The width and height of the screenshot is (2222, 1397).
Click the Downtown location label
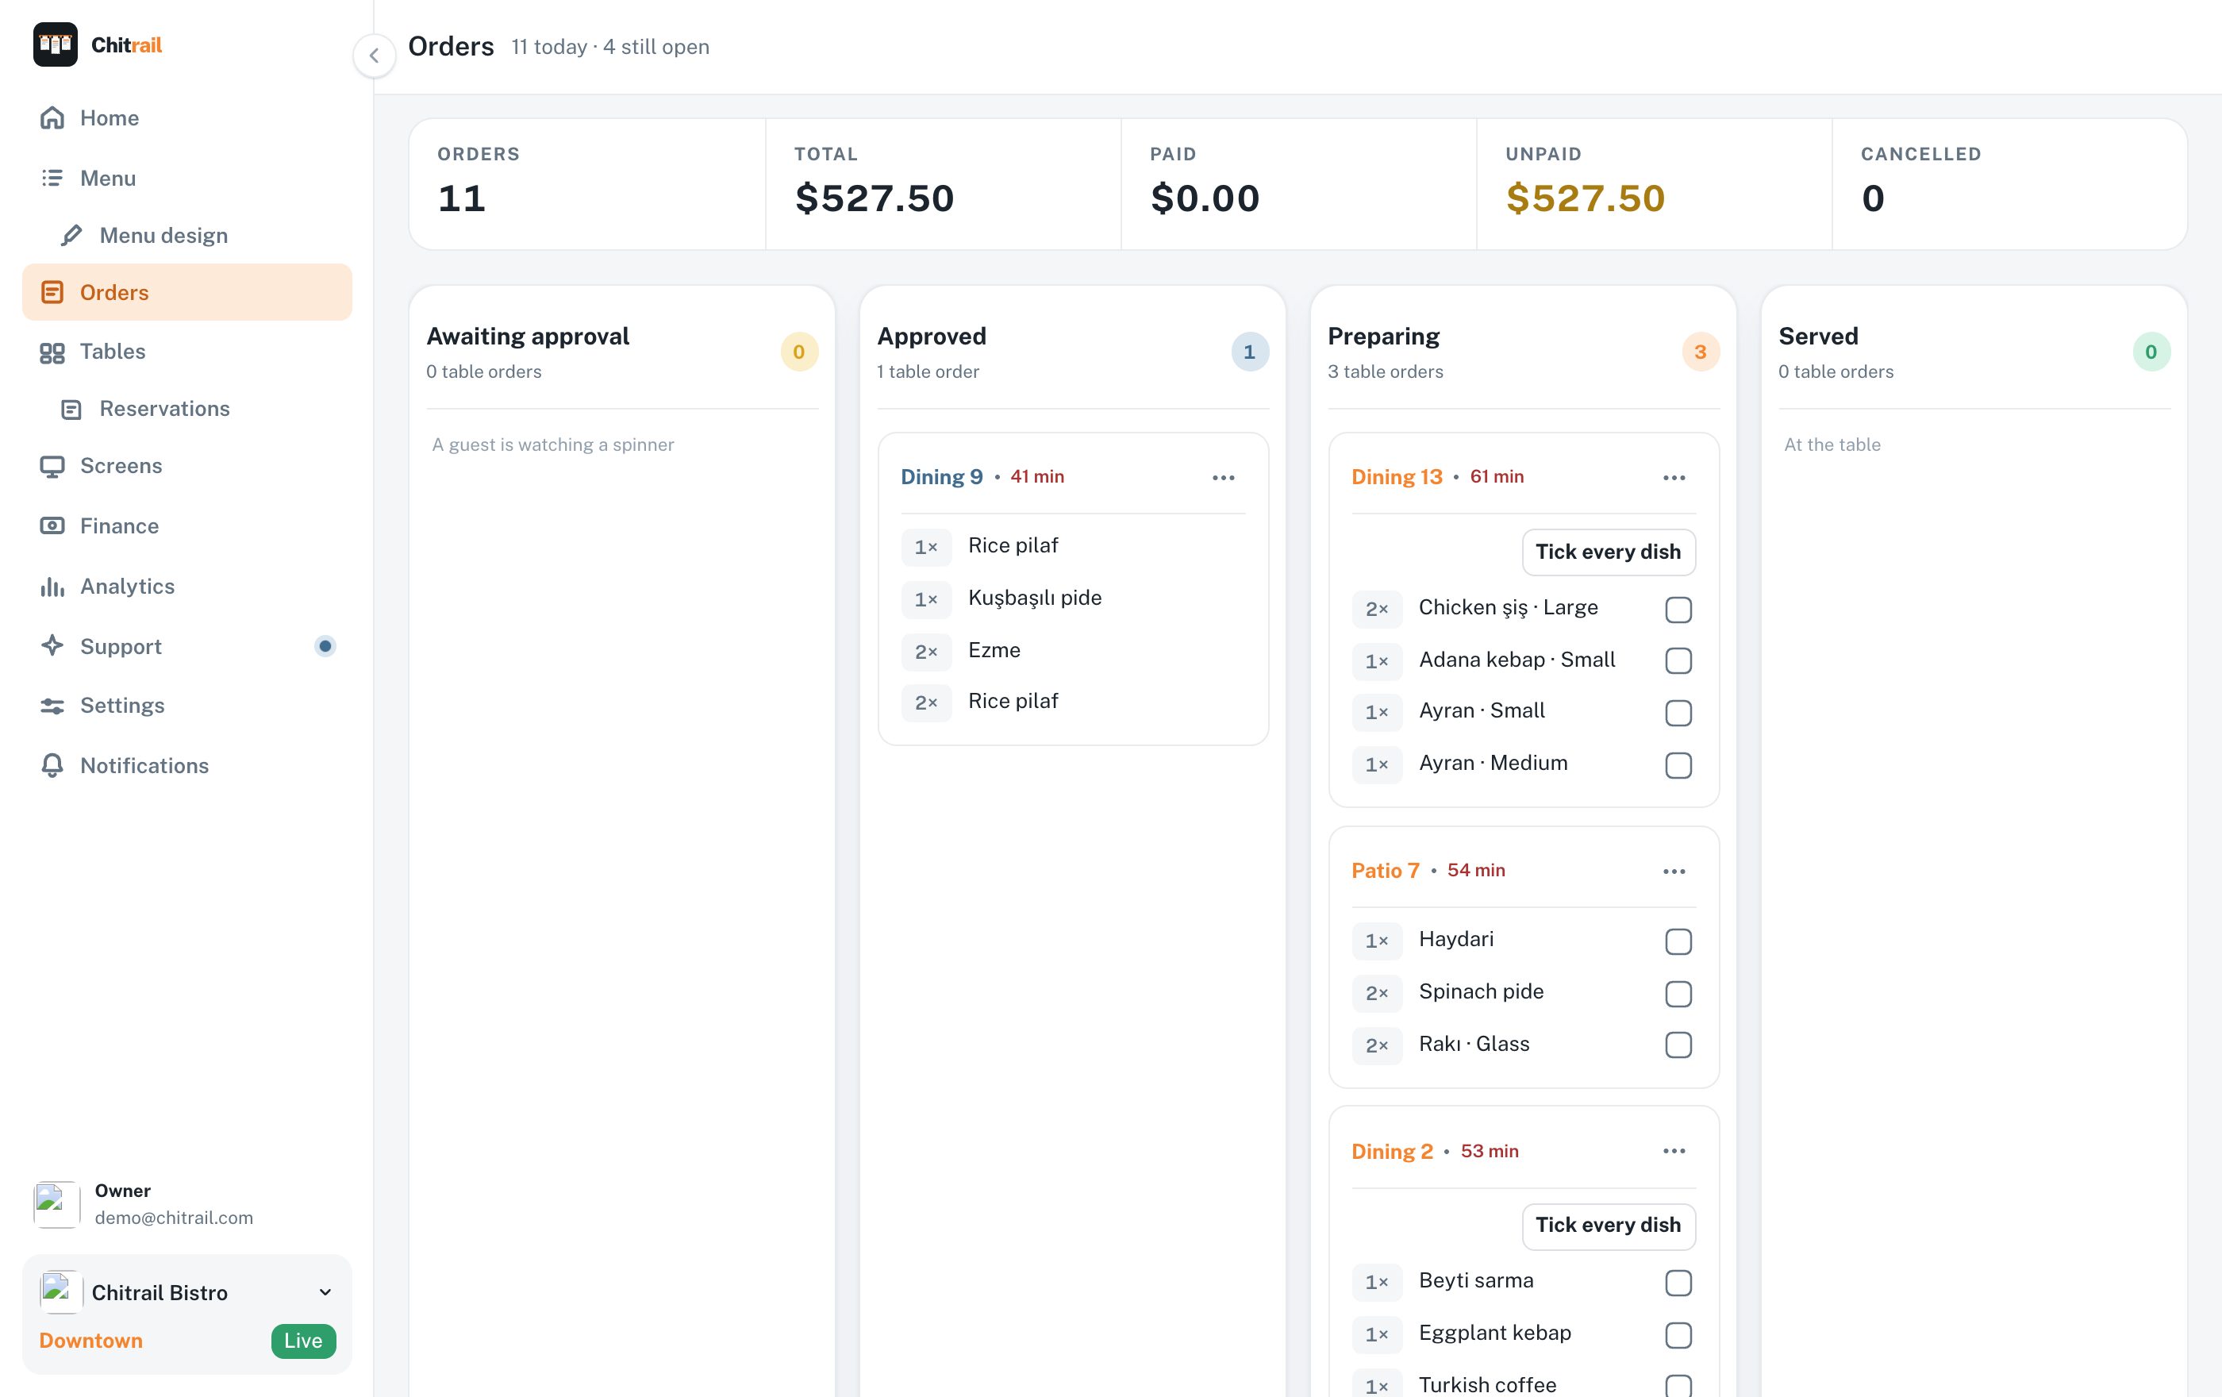[x=90, y=1341]
